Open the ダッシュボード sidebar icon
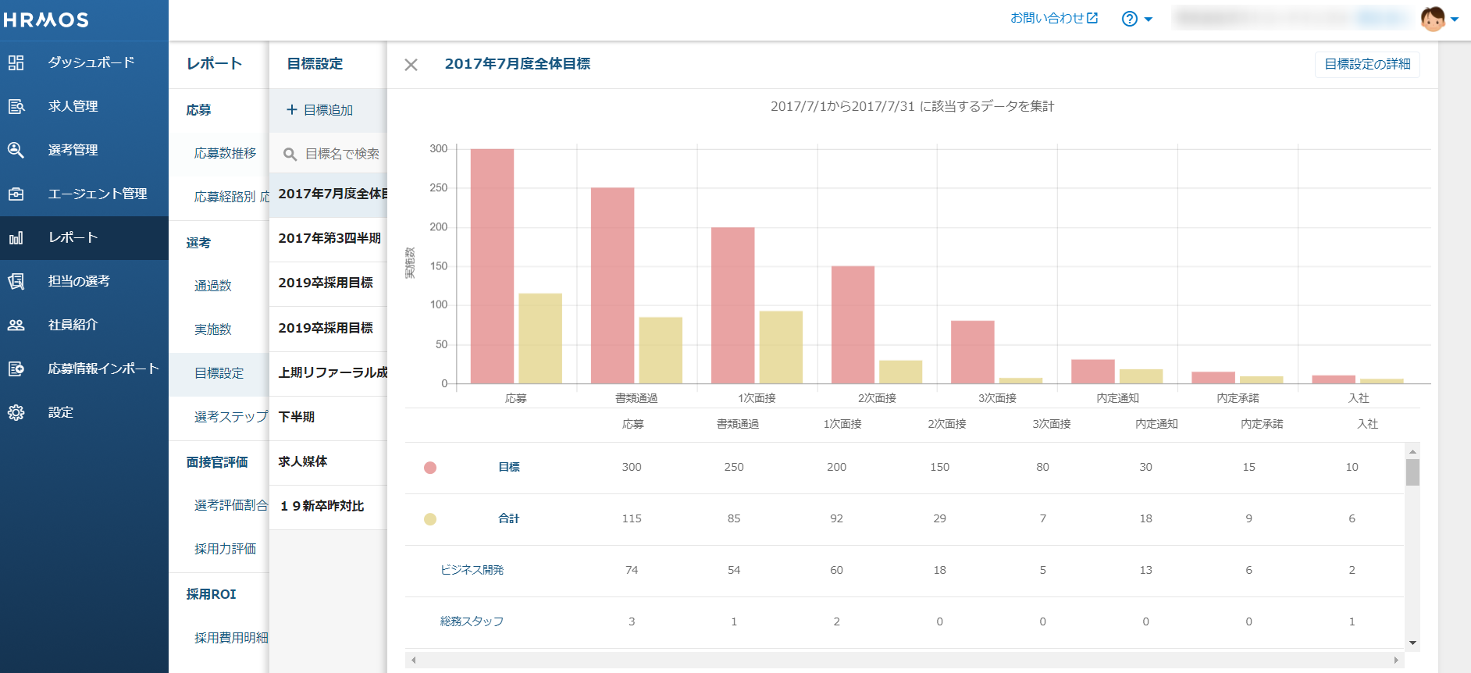This screenshot has width=1471, height=673. click(16, 62)
